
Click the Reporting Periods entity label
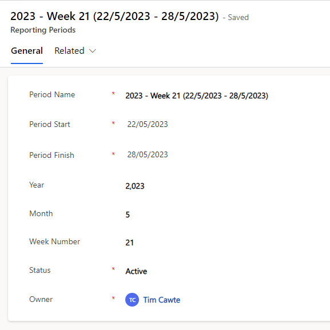pos(43,30)
